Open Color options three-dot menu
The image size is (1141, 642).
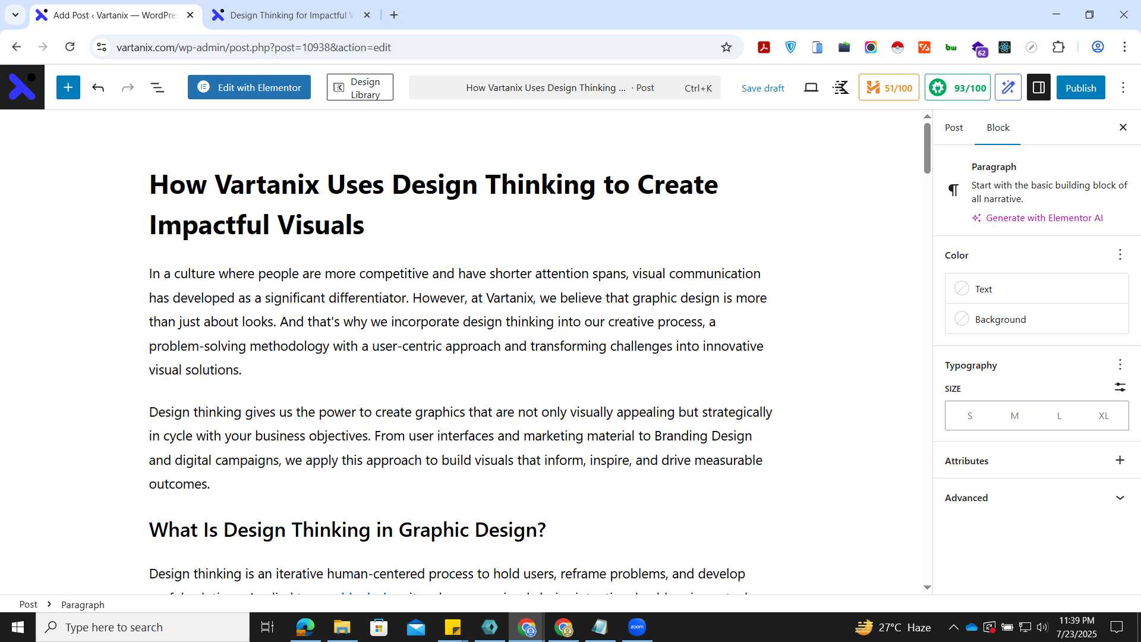[x=1120, y=255]
